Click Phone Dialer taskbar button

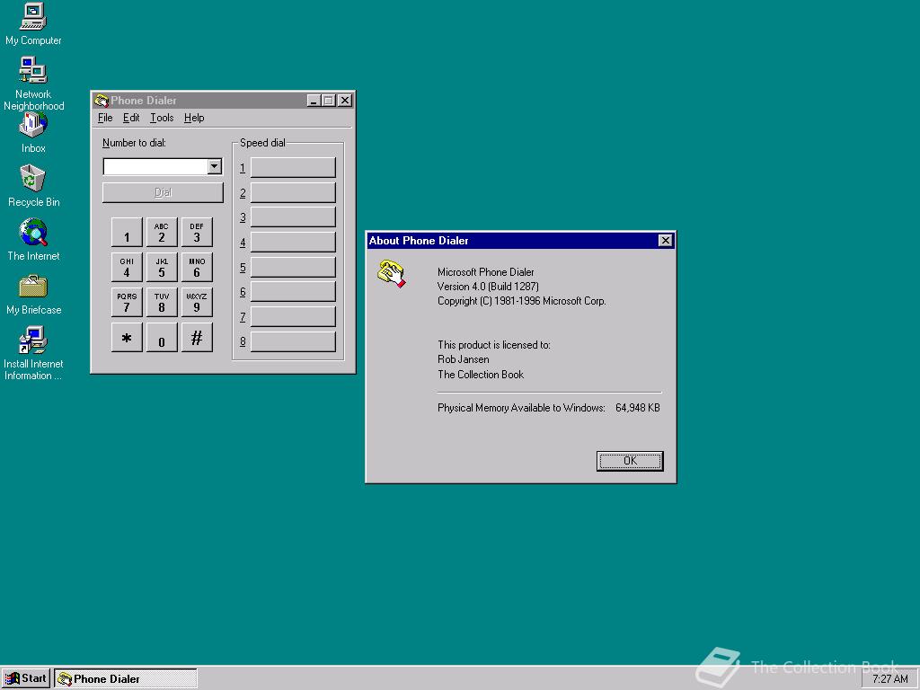pyautogui.click(x=126, y=679)
